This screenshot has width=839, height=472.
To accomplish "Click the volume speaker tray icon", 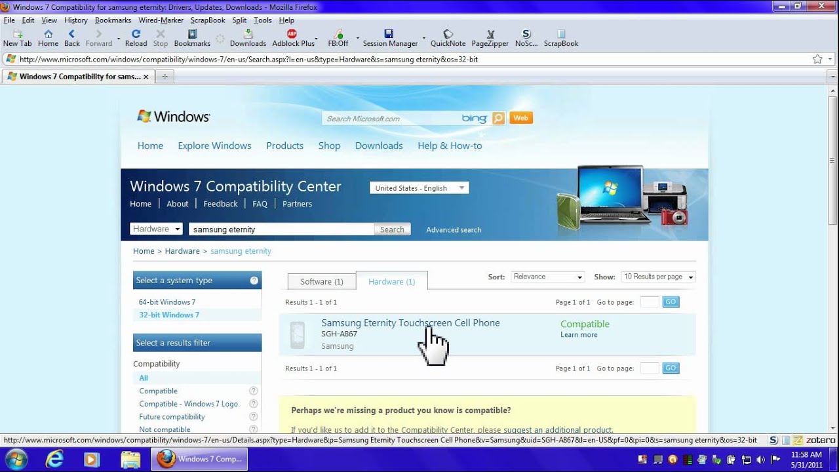I will click(x=761, y=459).
